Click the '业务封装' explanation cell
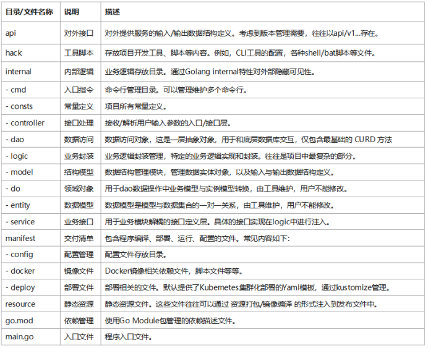The height and width of the screenshot is (348, 428). [79, 156]
